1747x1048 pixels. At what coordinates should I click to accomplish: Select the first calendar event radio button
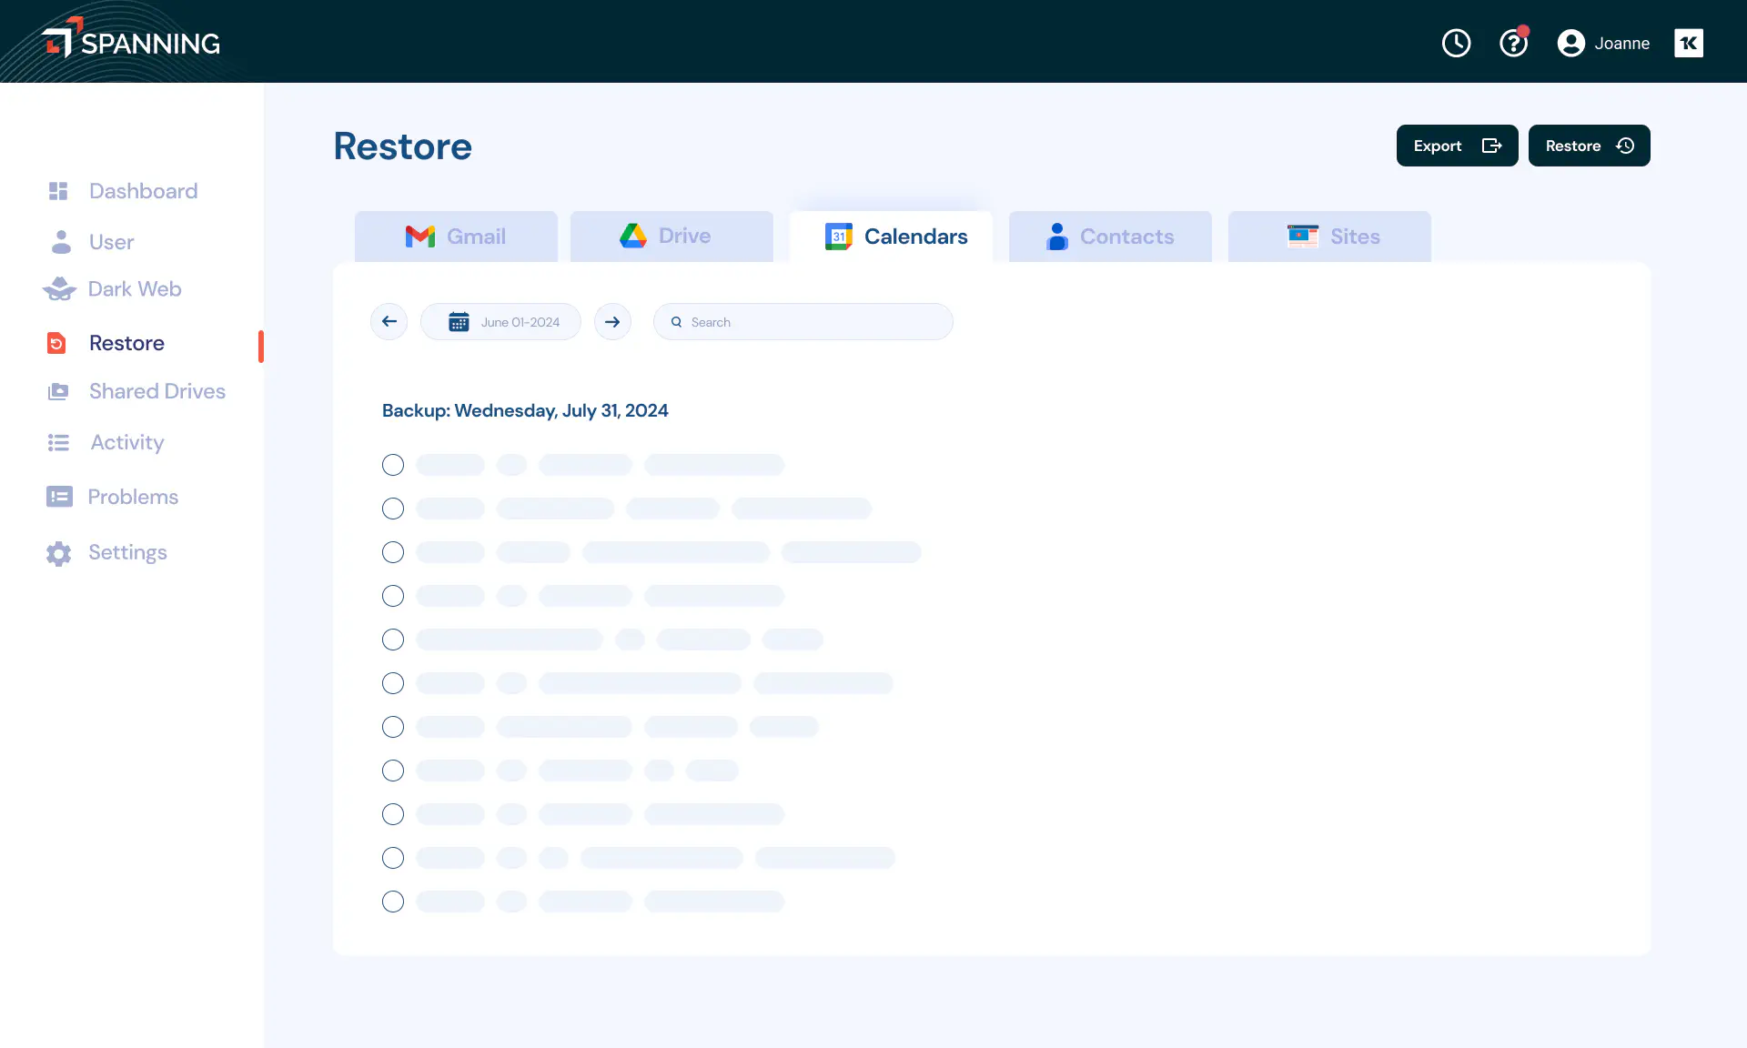[392, 464]
